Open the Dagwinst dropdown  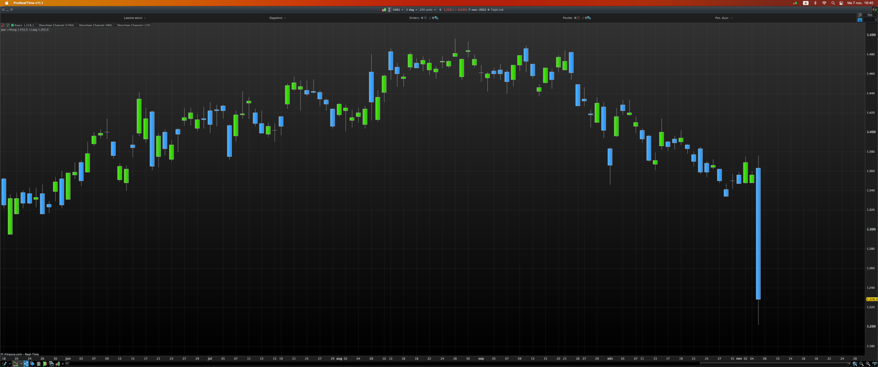277,18
